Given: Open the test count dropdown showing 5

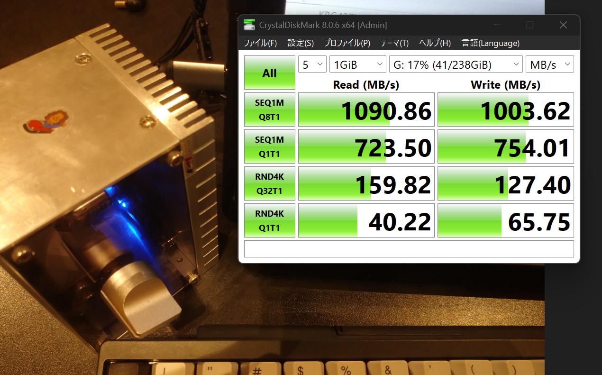Looking at the screenshot, I should tap(312, 64).
